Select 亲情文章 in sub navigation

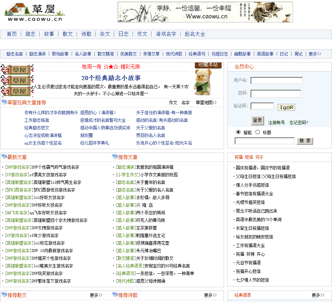coord(152,54)
